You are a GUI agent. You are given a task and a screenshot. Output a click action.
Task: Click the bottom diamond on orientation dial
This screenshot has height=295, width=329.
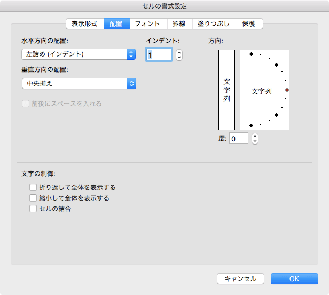click(x=251, y=125)
